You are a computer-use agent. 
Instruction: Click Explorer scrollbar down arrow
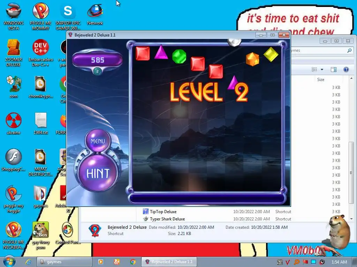[x=351, y=219]
